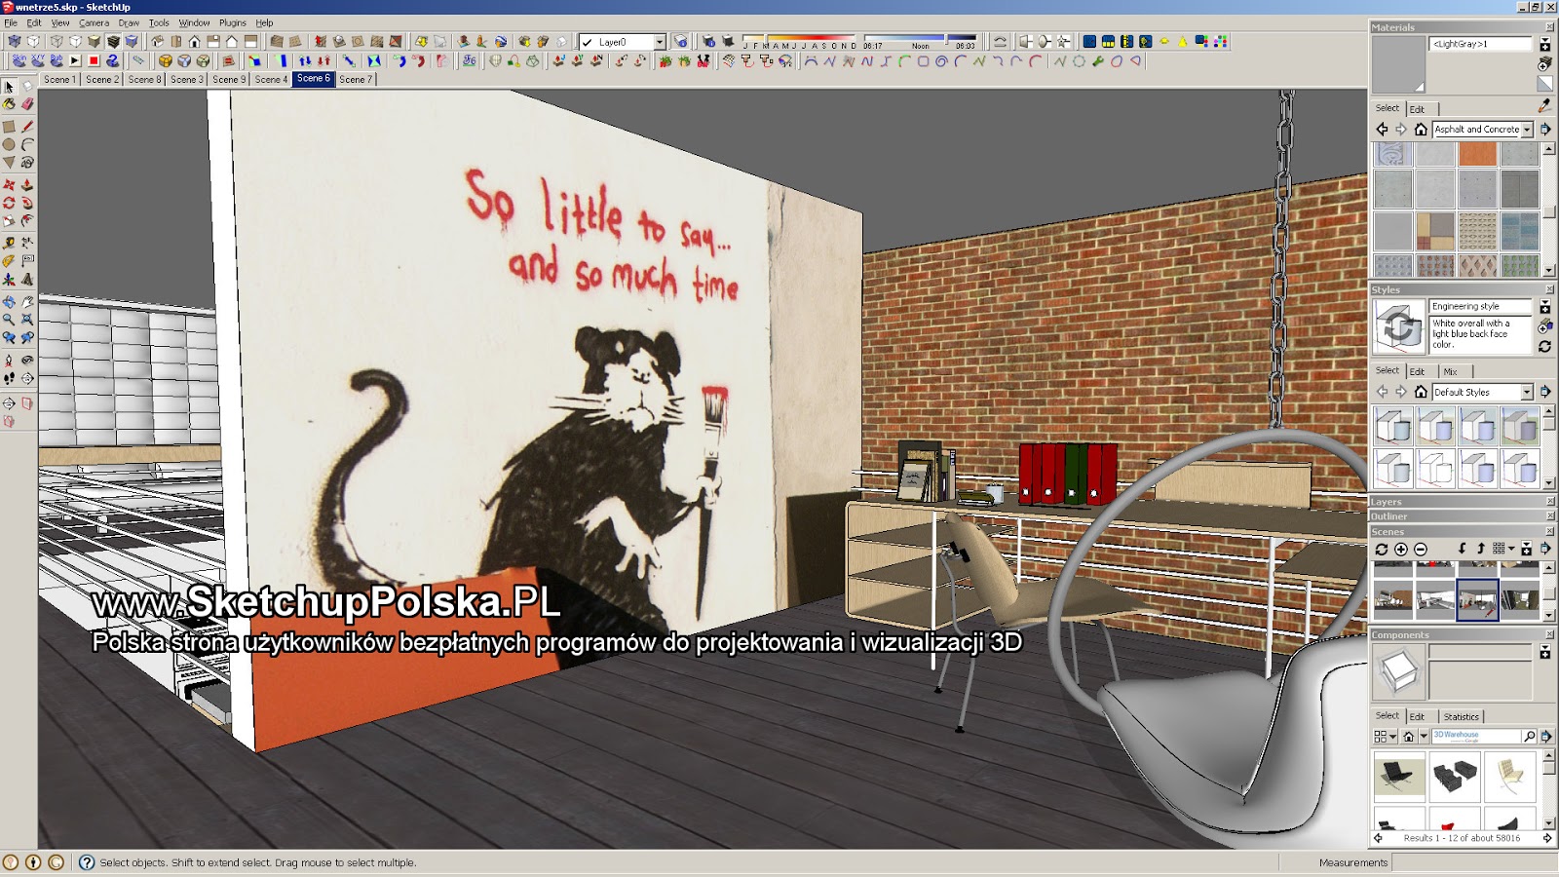
Task: Open the Shadow Settings icon
Action: coord(708,42)
